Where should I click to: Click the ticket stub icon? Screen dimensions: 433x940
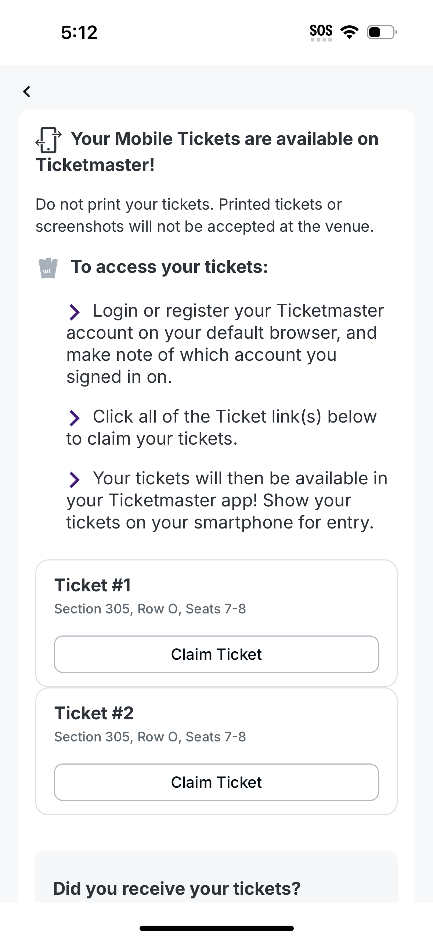pyautogui.click(x=48, y=268)
